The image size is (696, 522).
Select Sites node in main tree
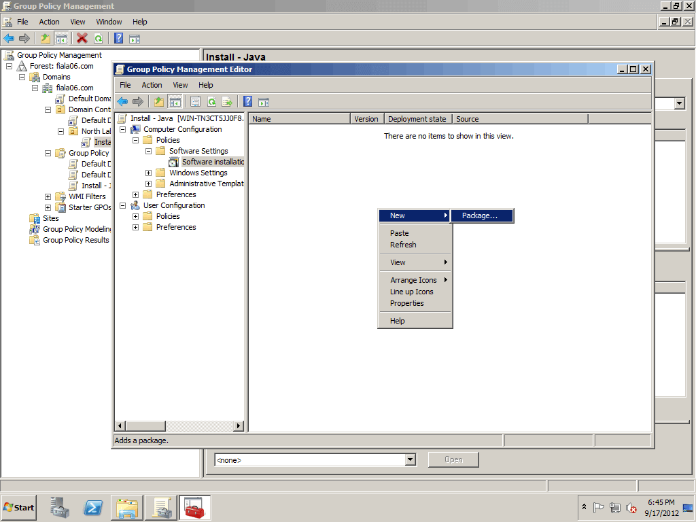pos(50,218)
